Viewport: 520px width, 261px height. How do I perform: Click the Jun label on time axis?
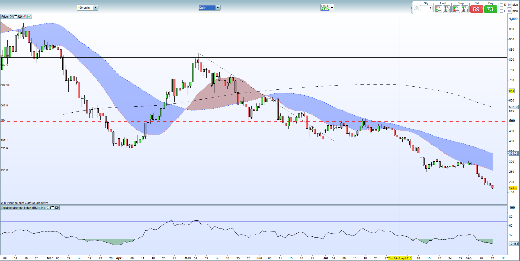259,258
